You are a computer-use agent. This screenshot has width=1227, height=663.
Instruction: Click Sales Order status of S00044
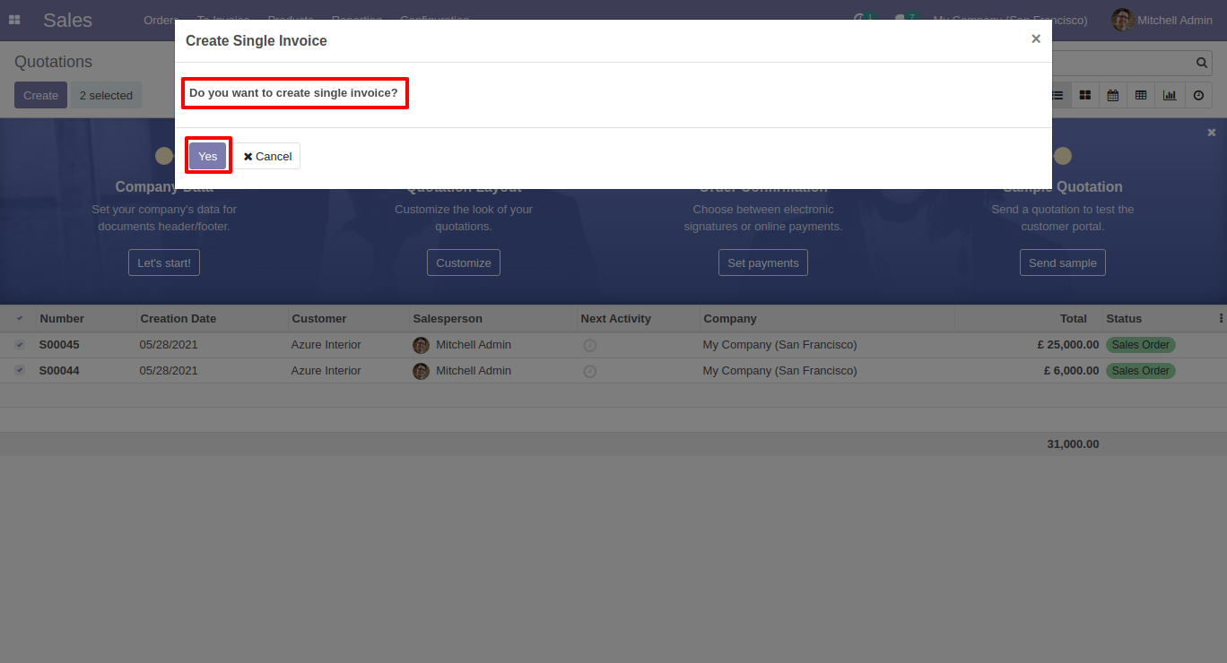pyautogui.click(x=1140, y=371)
